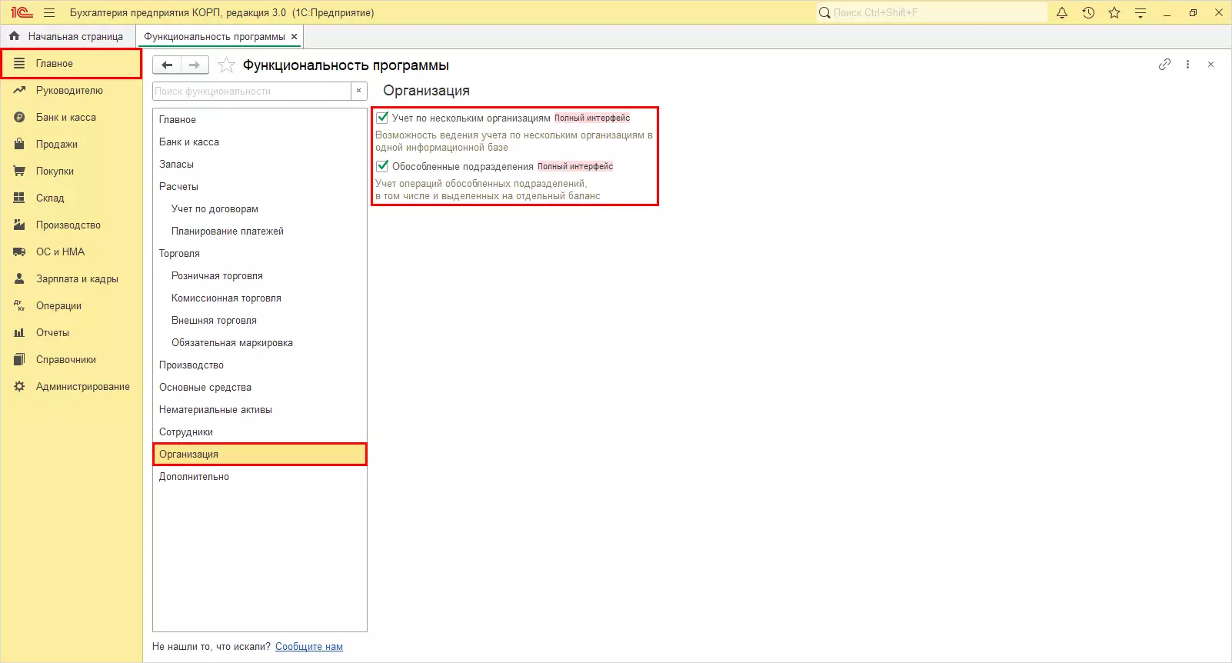Click the Склад grid icon
1232x663 pixels.
19,198
